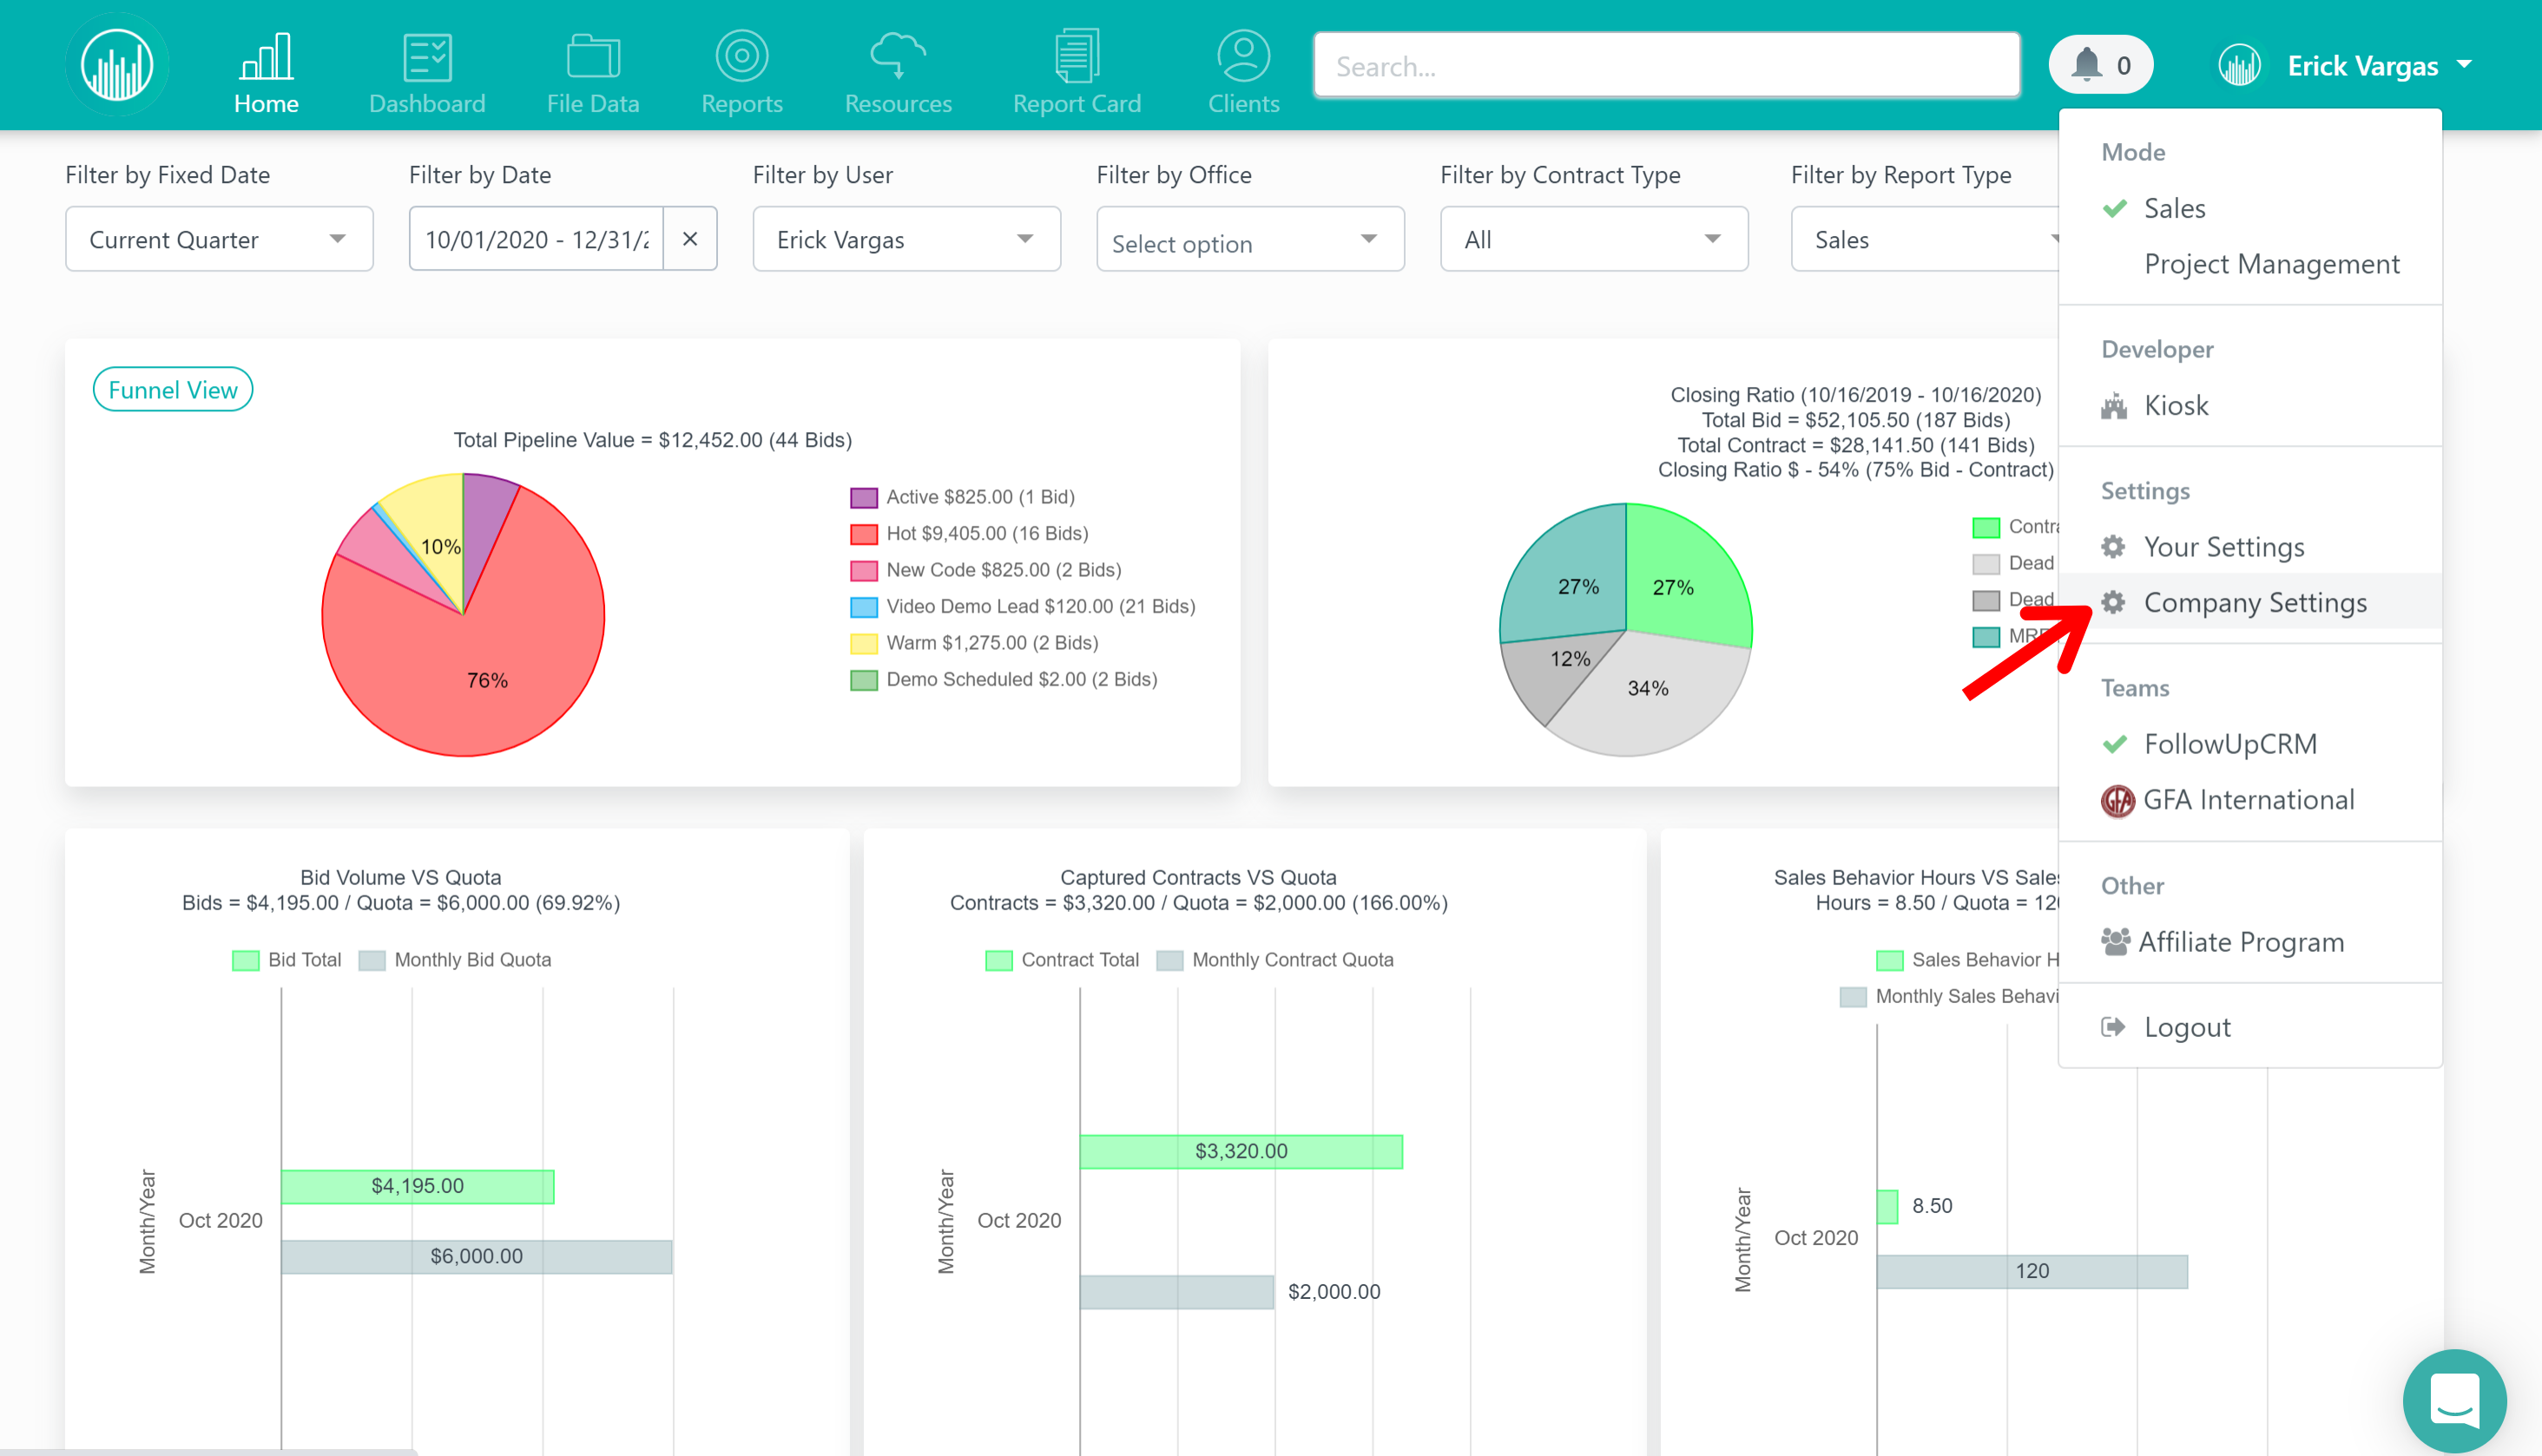This screenshot has width=2542, height=1456.
Task: Open the Report Card icon
Action: coord(1077,57)
